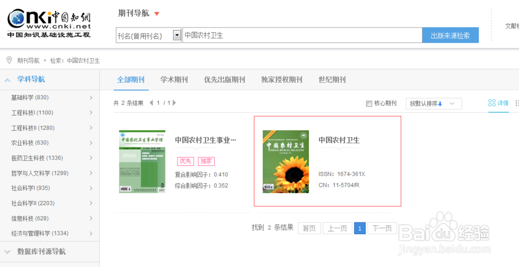519x267 pixels.
Task: Click the previous page arrow near 1 / 1
Action: [x=151, y=103]
